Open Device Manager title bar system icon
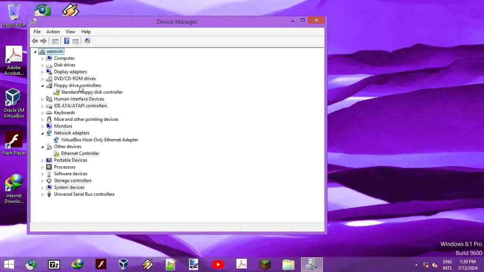This screenshot has width=484, height=272. (x=34, y=22)
